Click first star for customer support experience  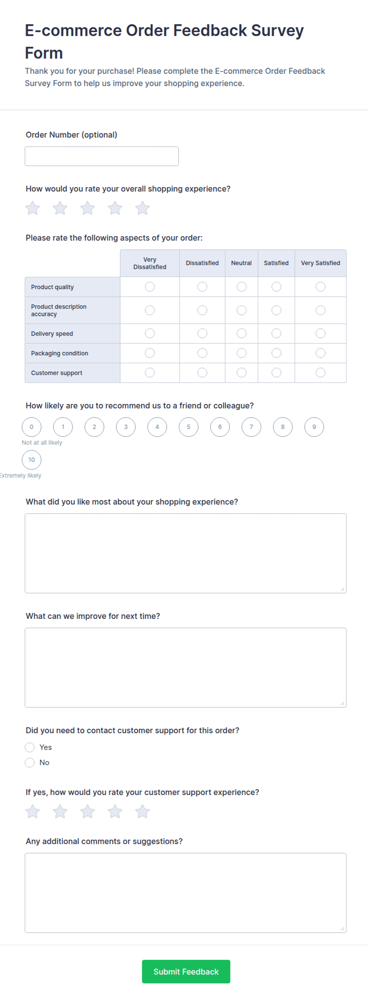tap(32, 812)
